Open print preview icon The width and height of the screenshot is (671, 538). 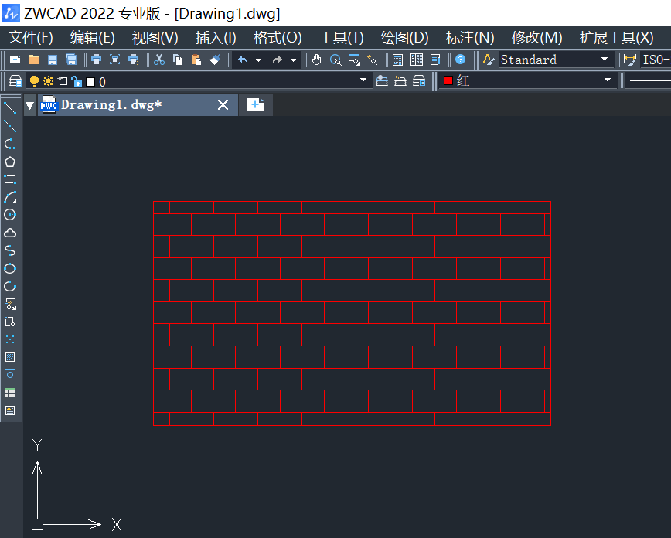click(114, 60)
